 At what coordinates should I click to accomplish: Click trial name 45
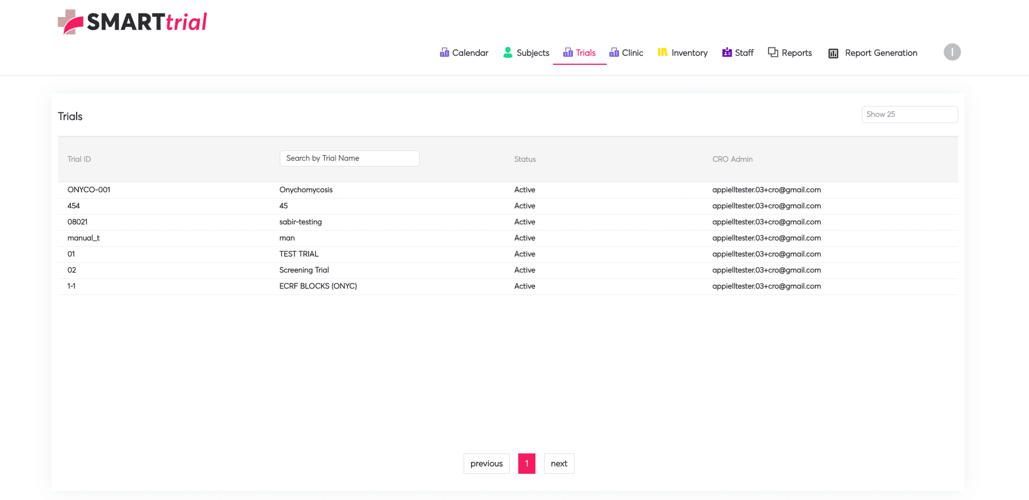point(284,206)
